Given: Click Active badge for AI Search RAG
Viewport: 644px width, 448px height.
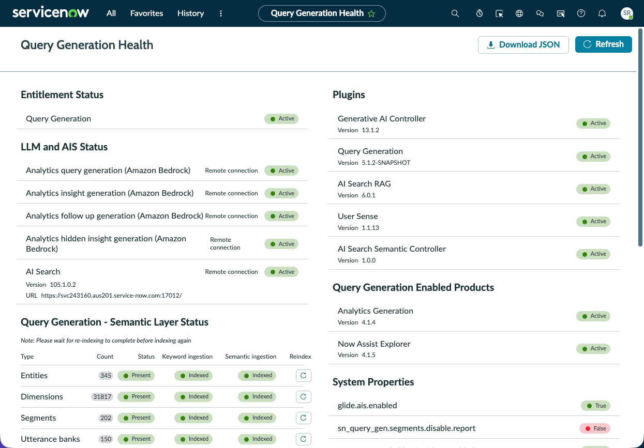Looking at the screenshot, I should [x=593, y=189].
